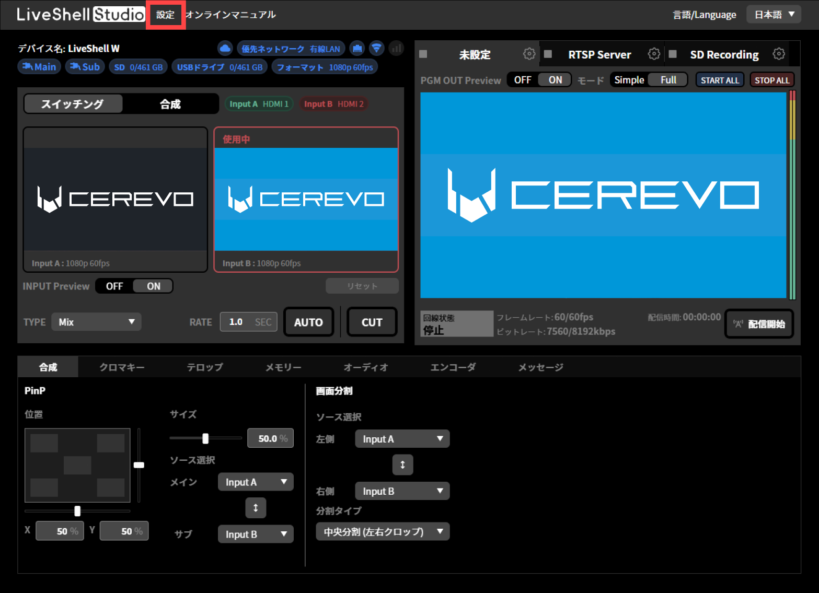Open the オンラインマニュアル menu item
This screenshot has height=593, width=819.
pos(230,15)
